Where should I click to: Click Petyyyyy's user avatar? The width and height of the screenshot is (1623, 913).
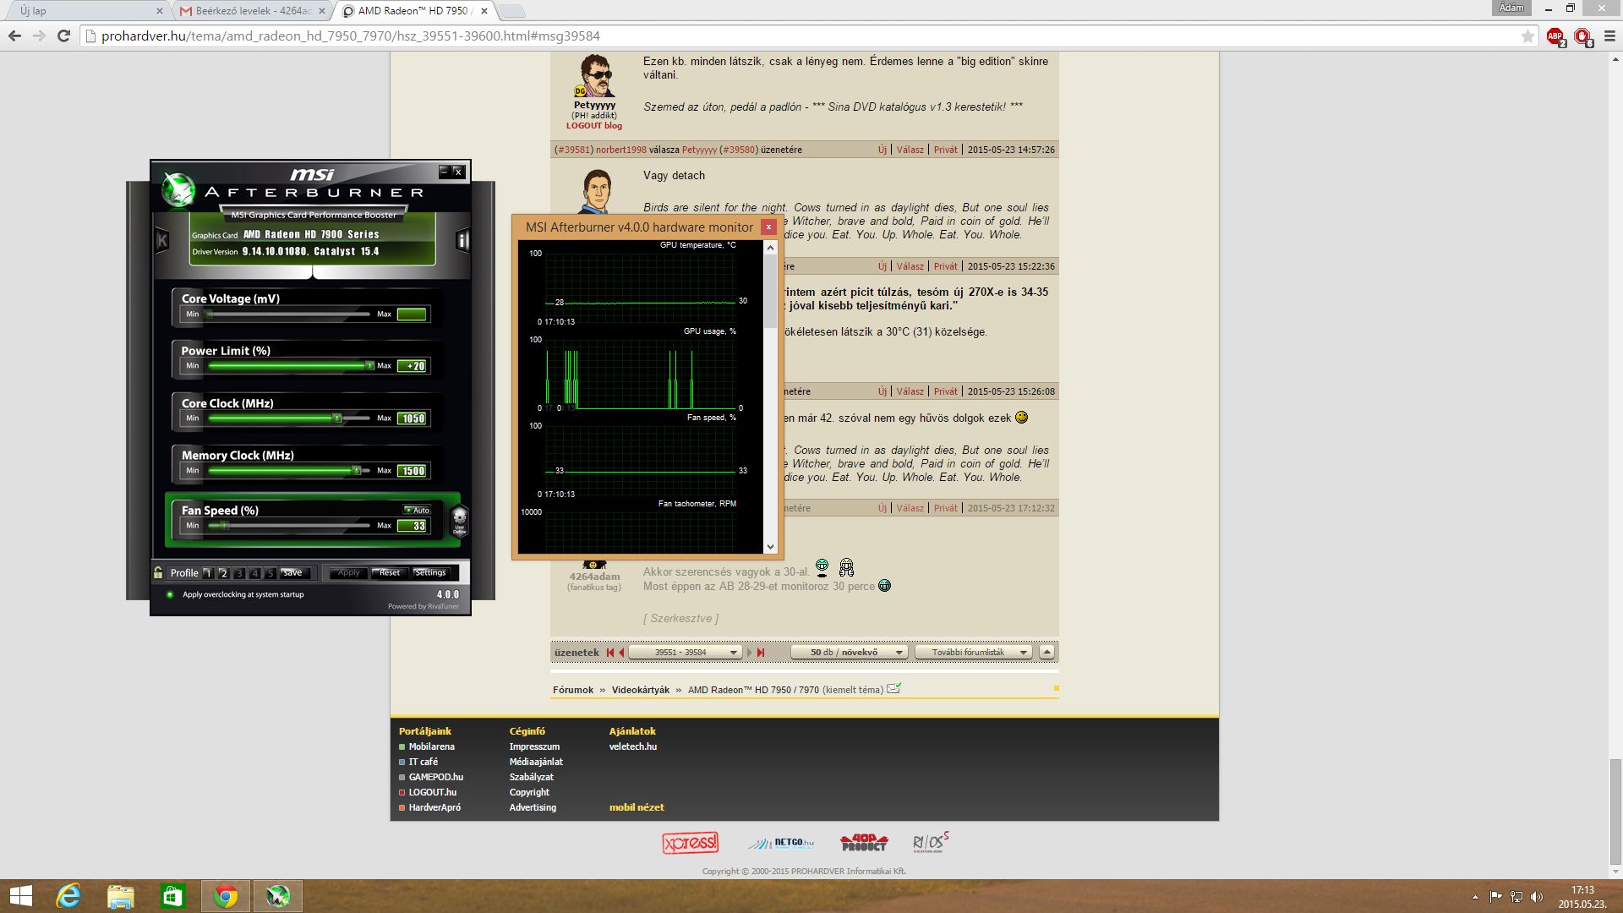tap(596, 76)
